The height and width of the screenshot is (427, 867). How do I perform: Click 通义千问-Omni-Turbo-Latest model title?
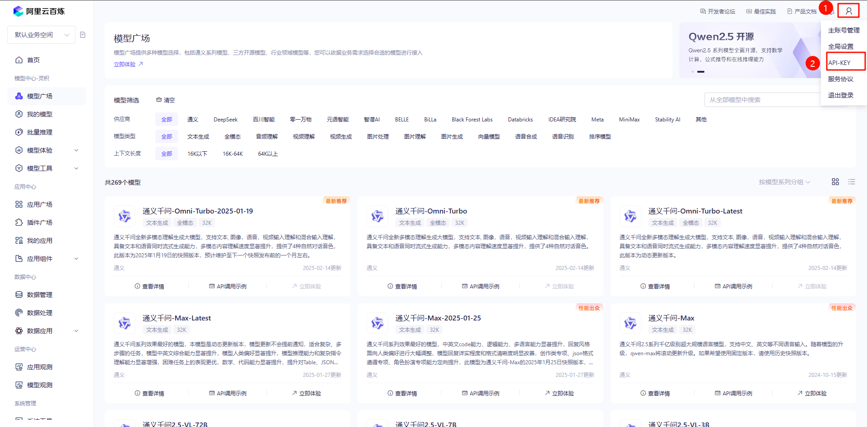tap(695, 211)
